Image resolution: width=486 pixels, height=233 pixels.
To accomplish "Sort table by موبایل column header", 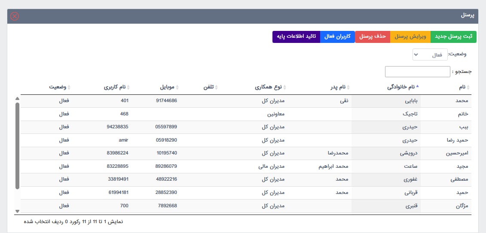I will (168, 87).
